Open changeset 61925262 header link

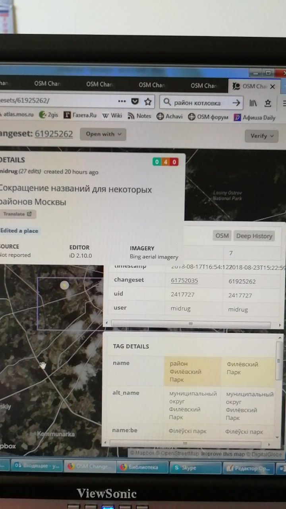[54, 134]
